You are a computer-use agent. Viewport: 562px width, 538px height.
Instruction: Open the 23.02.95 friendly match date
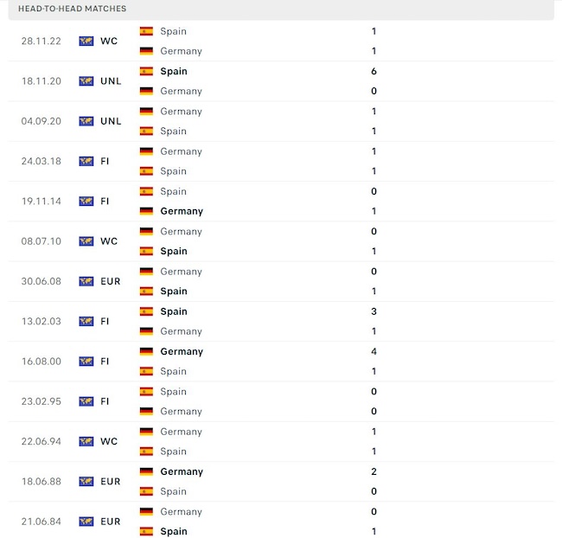[42, 401]
